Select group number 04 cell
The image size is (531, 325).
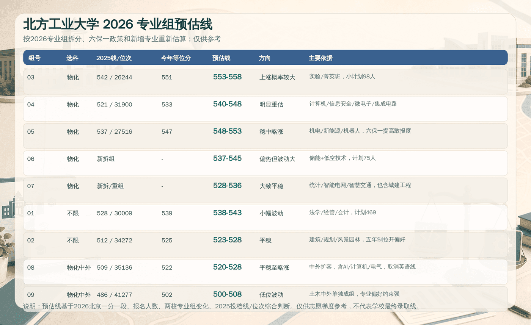point(31,105)
